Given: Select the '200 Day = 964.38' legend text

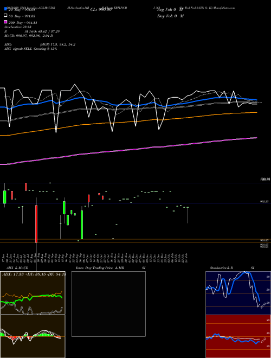Looking at the screenshot, I should tap(23, 22).
